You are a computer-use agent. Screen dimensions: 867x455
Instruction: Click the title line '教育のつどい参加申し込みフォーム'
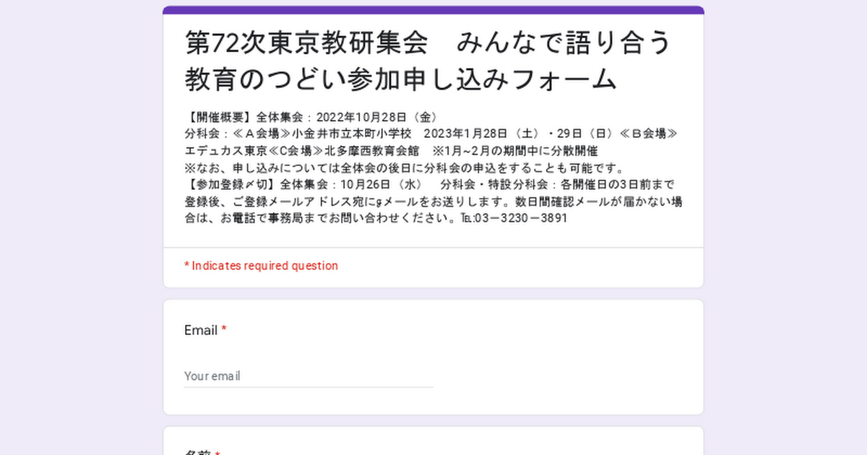tap(401, 79)
